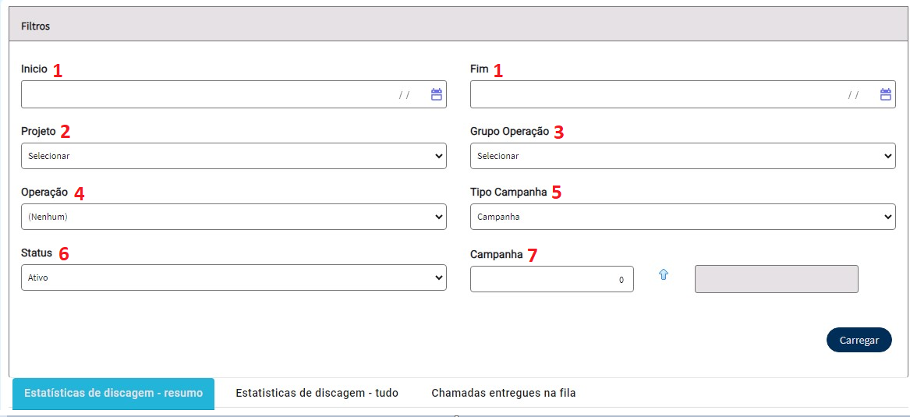Click the chevron arrow of Tipo Campanha select
Image resolution: width=910 pixels, height=417 pixels.
pos(887,217)
